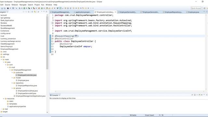Viewport: 208px width, 117px height.
Task: Minimize the Navigator panel
Action: pyautogui.click(x=44, y=12)
